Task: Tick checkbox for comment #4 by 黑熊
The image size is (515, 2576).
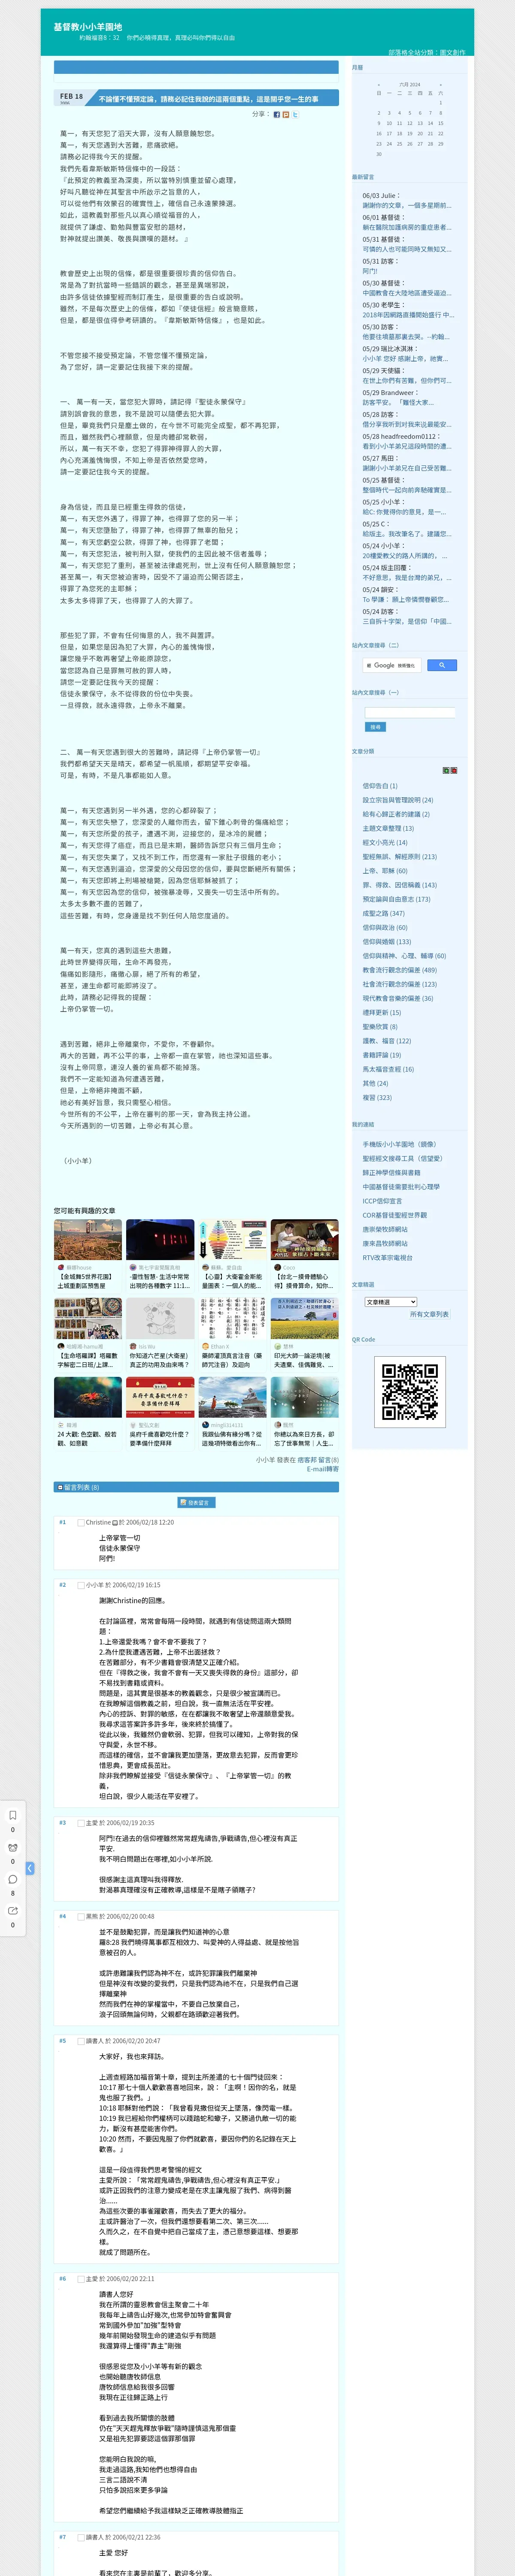Action: tap(81, 1917)
